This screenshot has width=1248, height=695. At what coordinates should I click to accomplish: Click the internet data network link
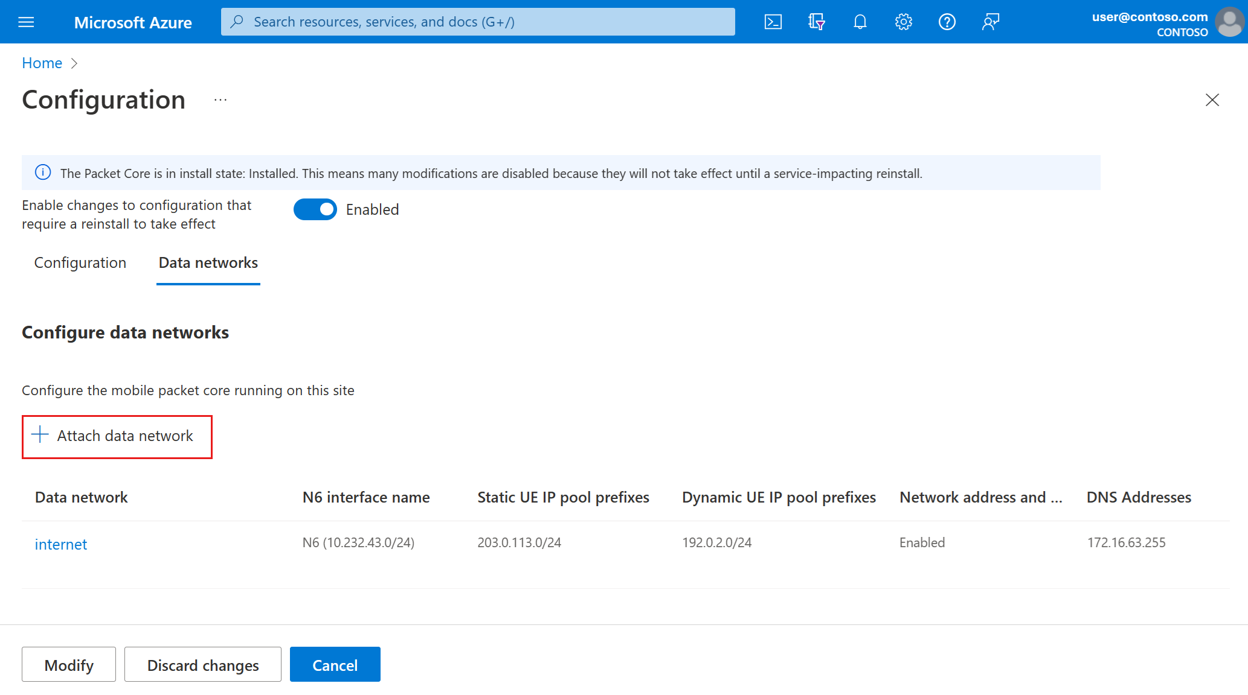tap(60, 544)
